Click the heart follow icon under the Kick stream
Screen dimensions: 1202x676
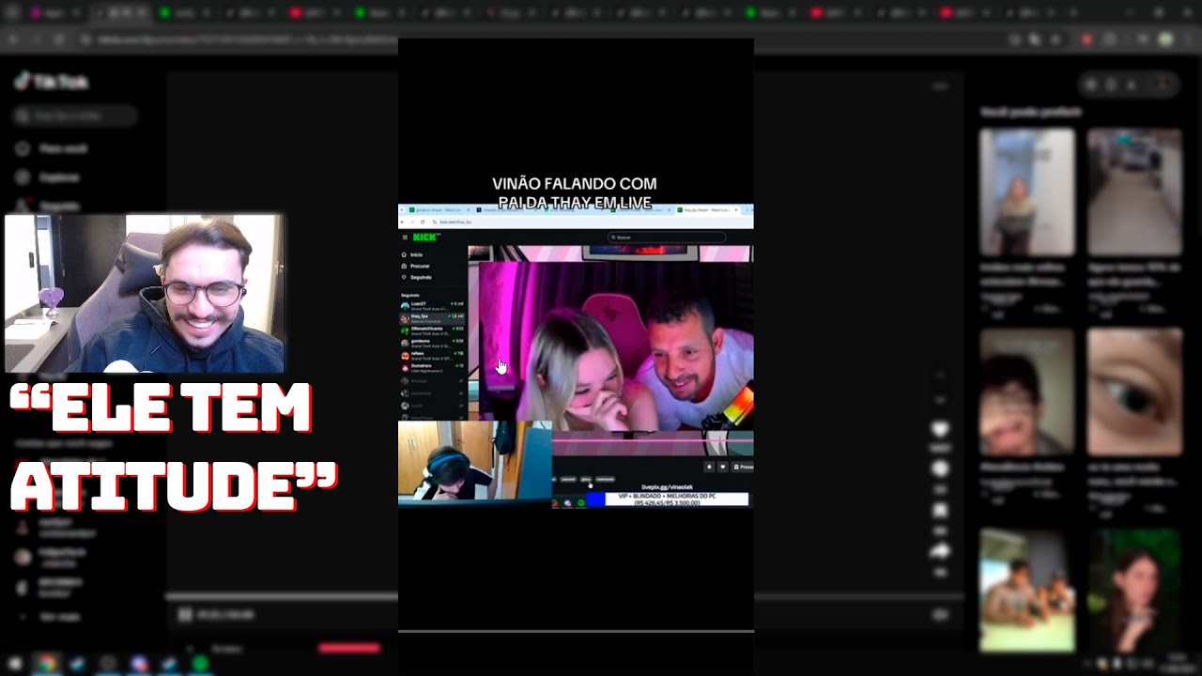coord(722,467)
